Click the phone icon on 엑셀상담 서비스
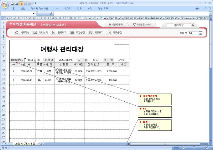Image resolution: width=213 pixels, height=150 pixels. [134, 25]
